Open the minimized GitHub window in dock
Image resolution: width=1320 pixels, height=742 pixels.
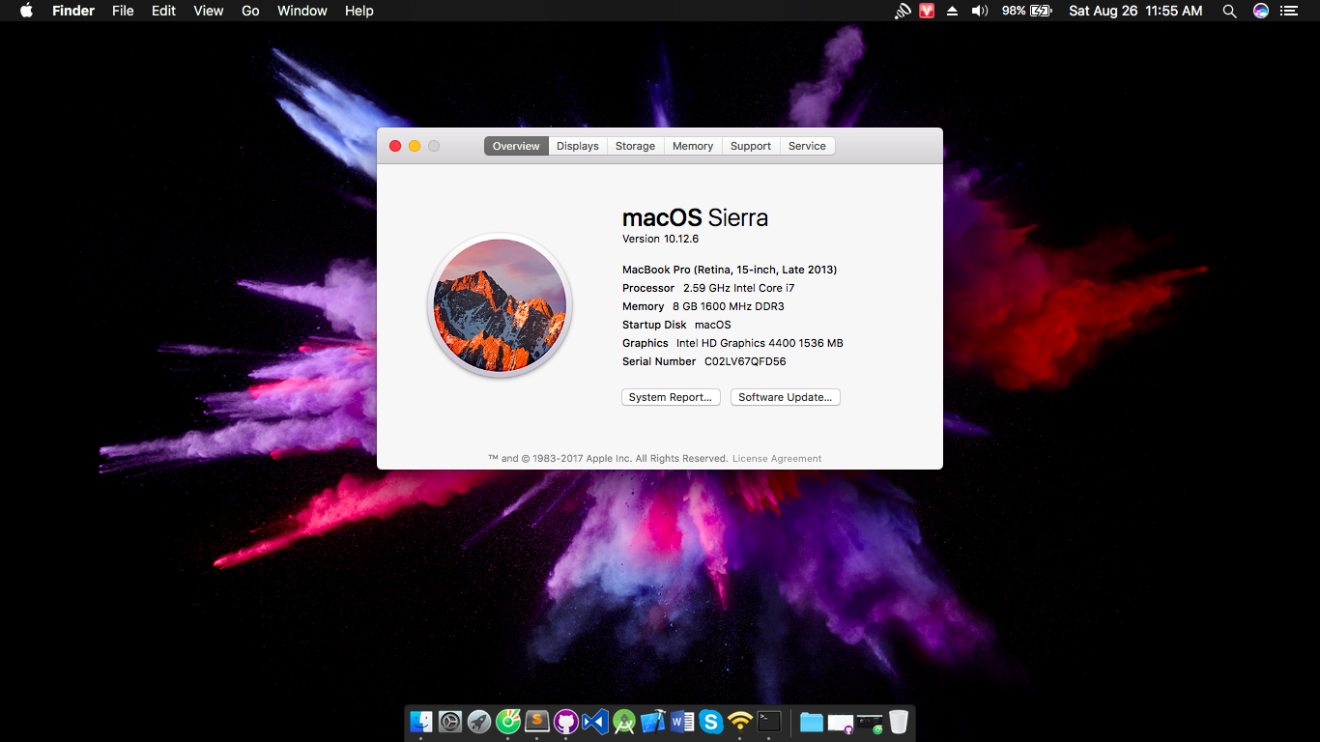coord(841,723)
